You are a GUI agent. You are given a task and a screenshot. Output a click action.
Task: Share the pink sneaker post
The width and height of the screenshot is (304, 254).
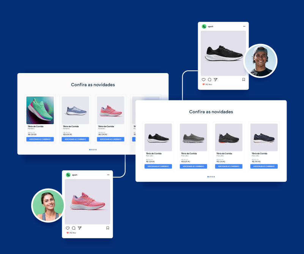coord(80,228)
